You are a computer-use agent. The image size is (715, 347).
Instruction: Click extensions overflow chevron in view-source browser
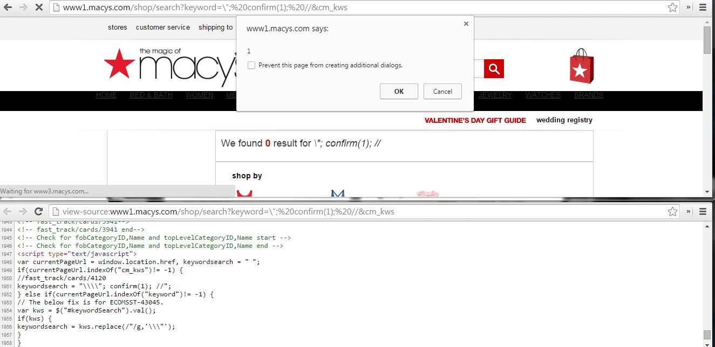[x=689, y=212]
